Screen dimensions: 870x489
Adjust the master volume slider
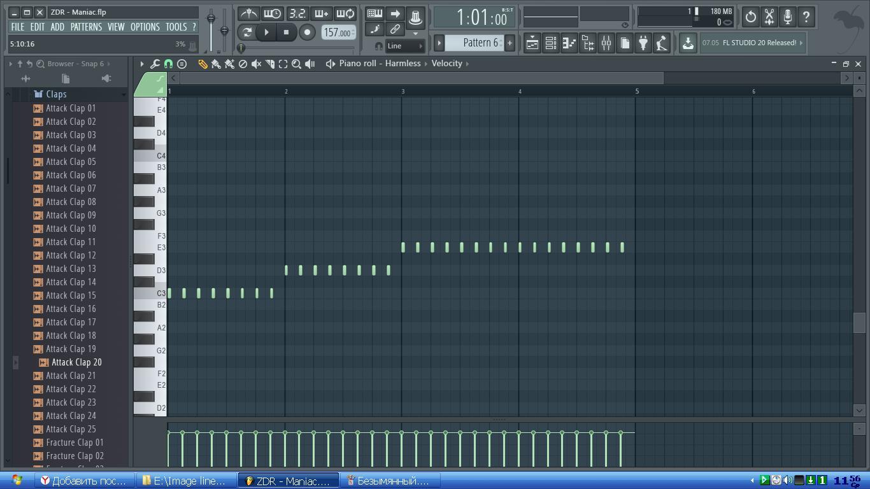pyautogui.click(x=211, y=18)
